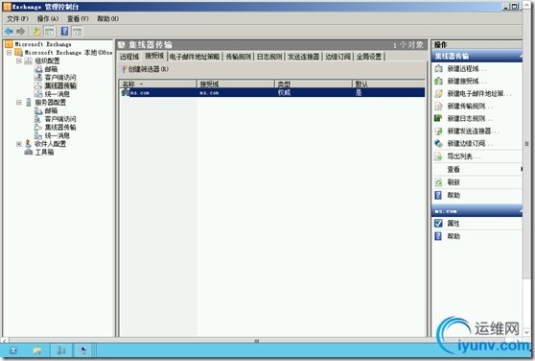Select 统一消息 under 服务器配置
This screenshot has height=361, width=535.
[x=57, y=135]
